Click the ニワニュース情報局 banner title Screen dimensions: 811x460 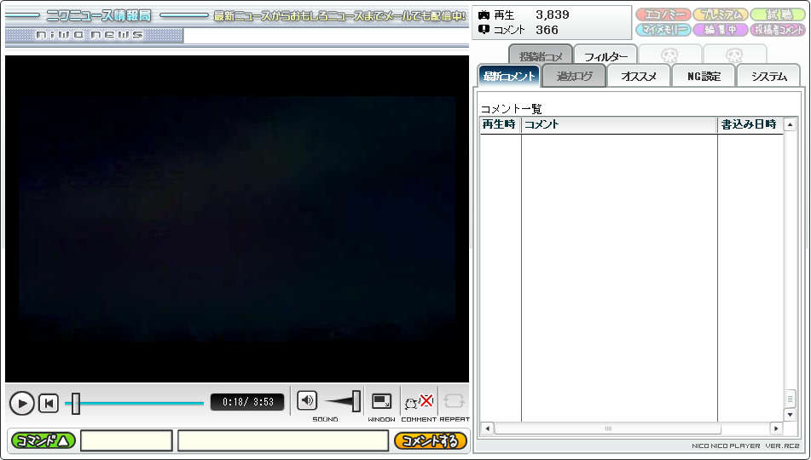point(99,15)
